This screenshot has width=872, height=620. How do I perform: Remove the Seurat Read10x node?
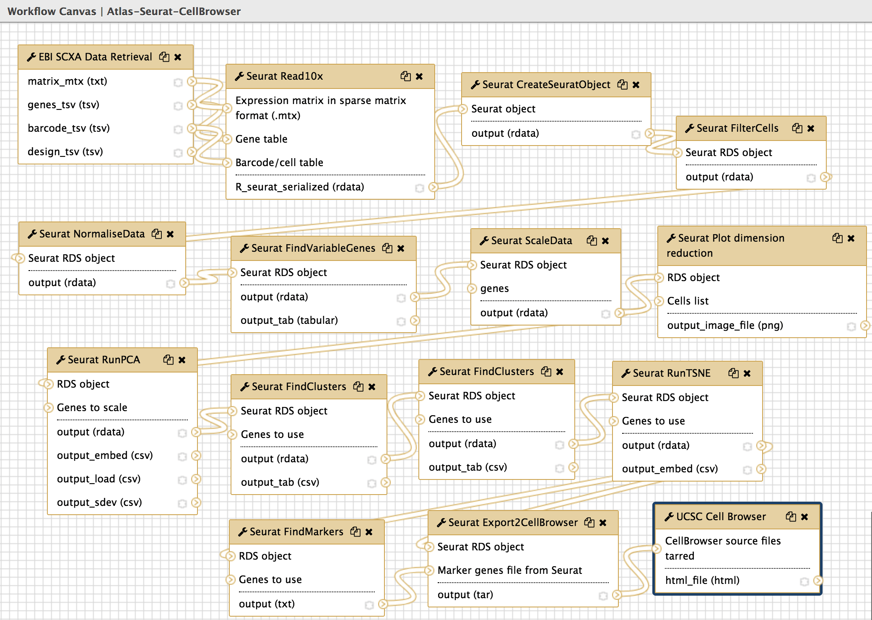[x=419, y=76]
